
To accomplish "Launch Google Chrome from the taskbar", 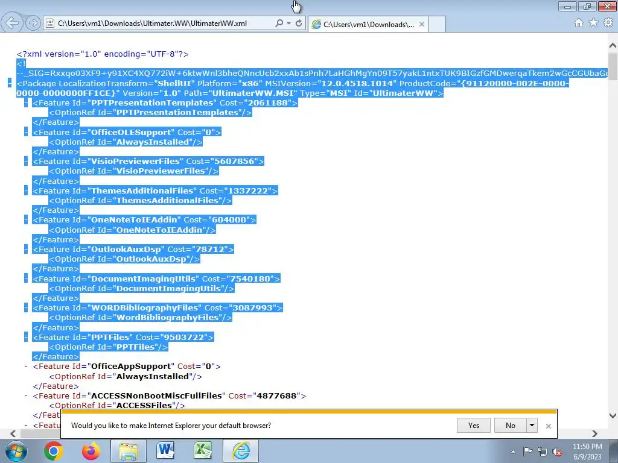I will (x=54, y=451).
